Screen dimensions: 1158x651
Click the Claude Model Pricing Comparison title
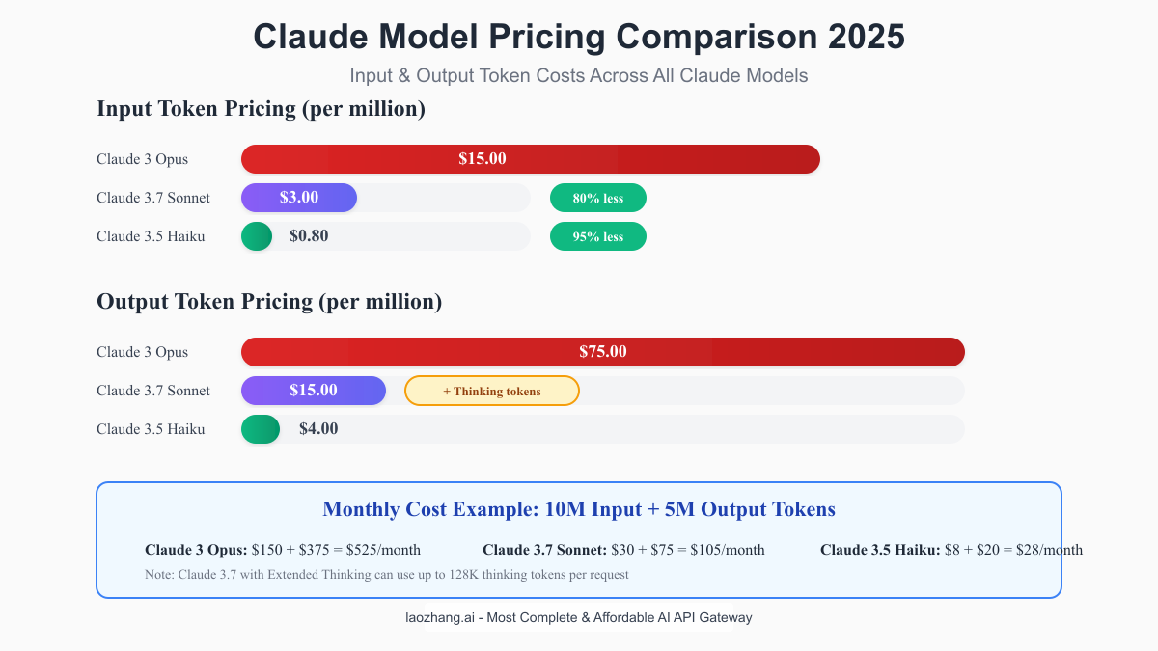coord(579,37)
